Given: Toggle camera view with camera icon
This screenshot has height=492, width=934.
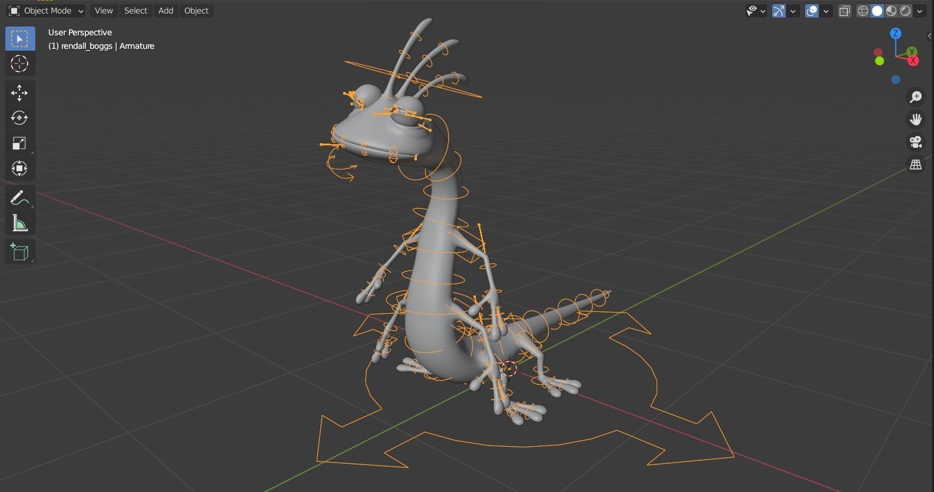Looking at the screenshot, I should click(x=916, y=142).
